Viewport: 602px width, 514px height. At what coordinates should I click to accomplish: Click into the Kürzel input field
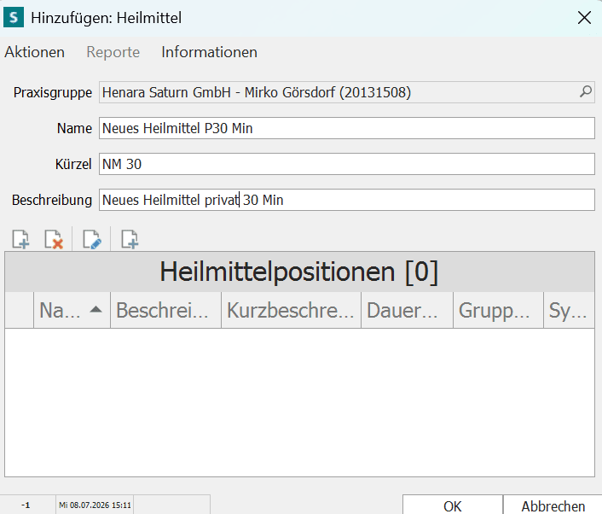point(347,164)
